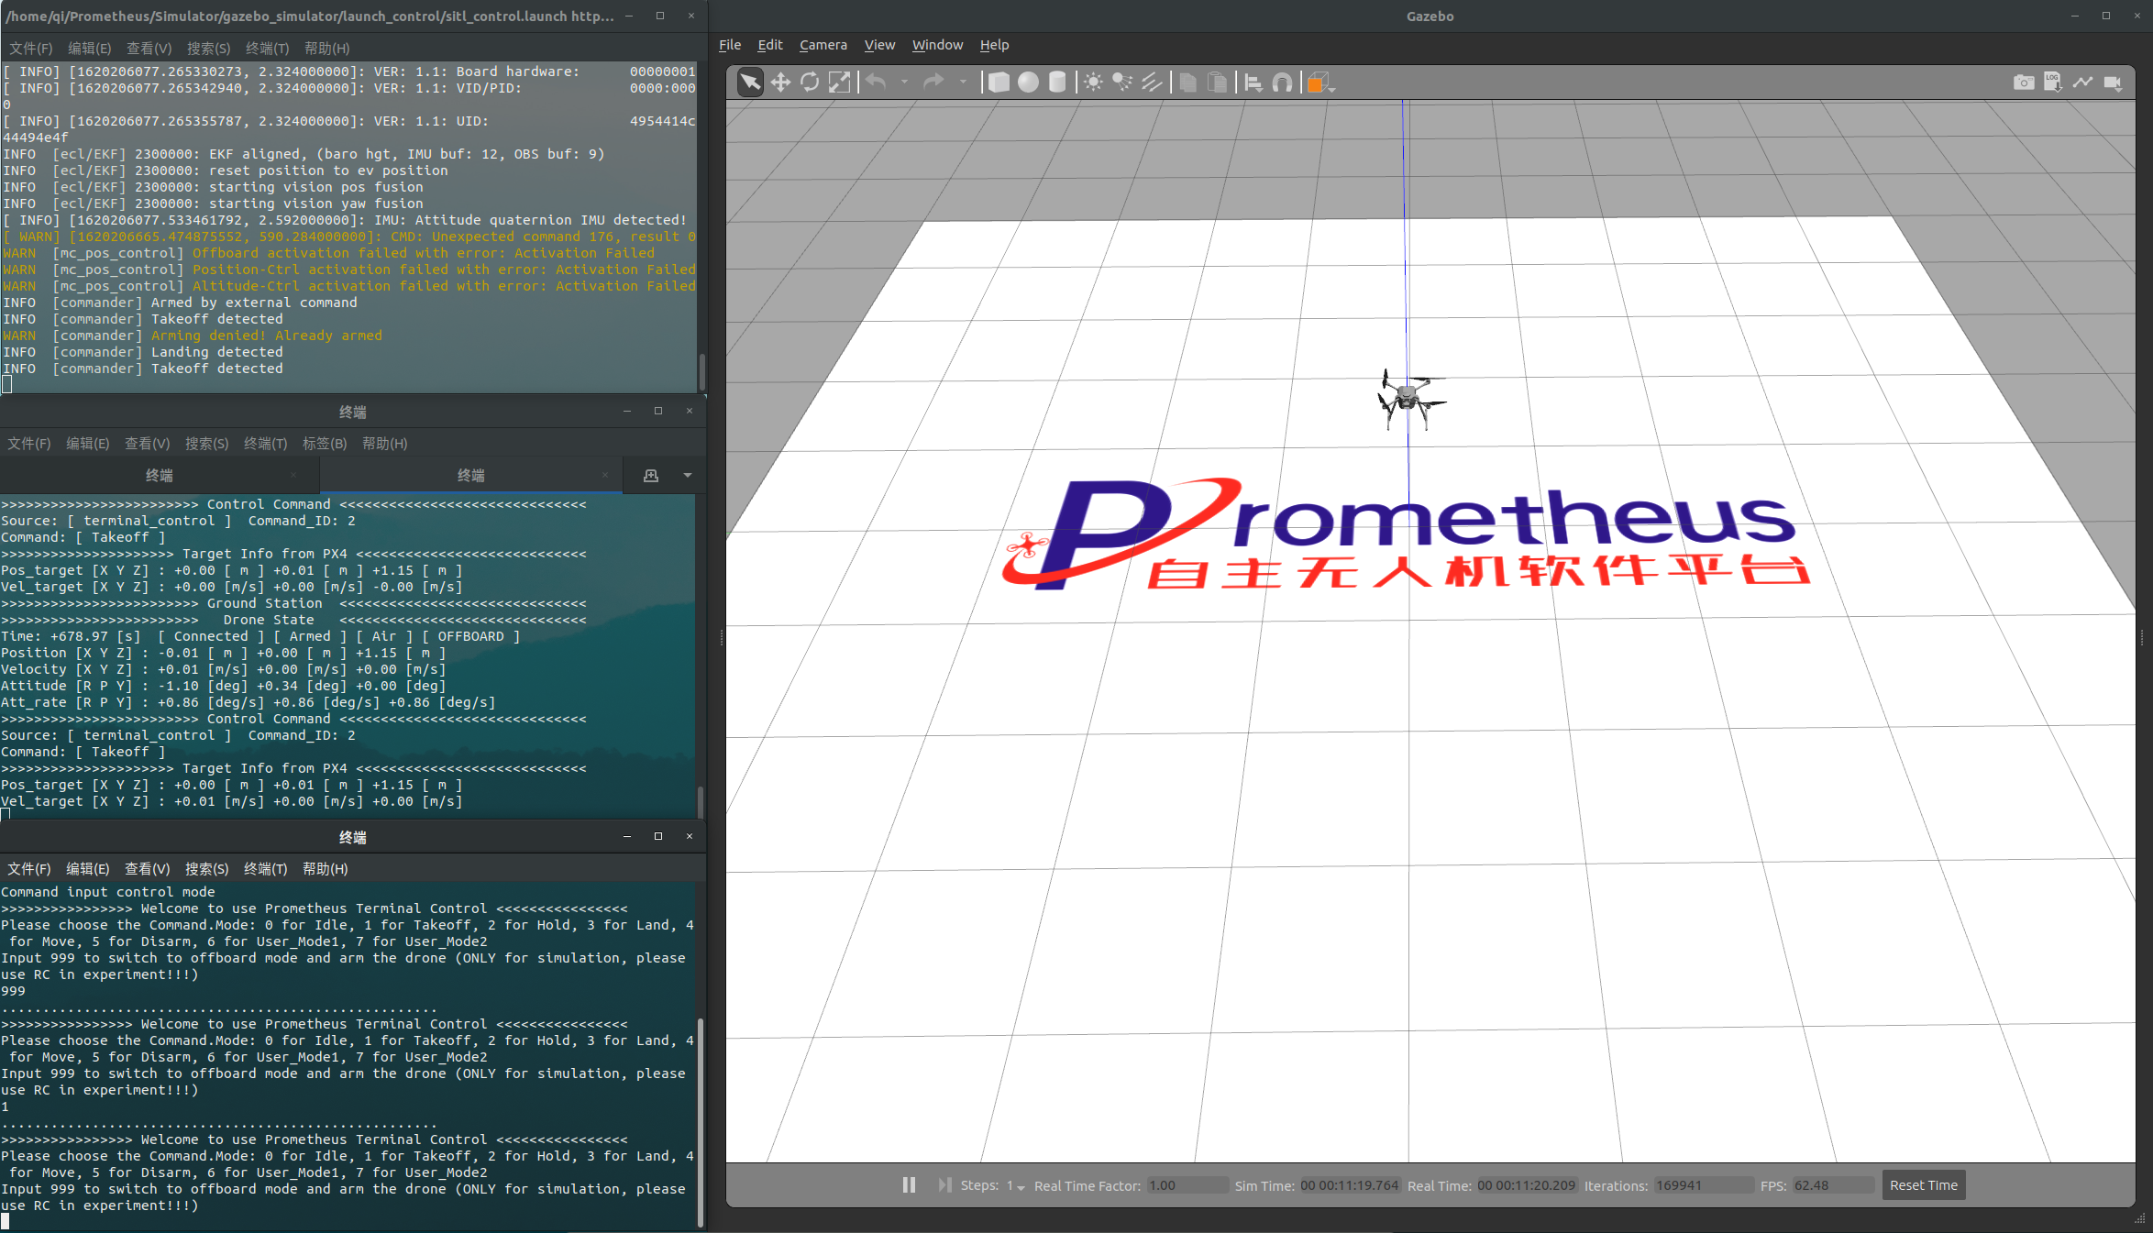Pause the Gazebo simulation
2153x1233 pixels.
tap(908, 1184)
